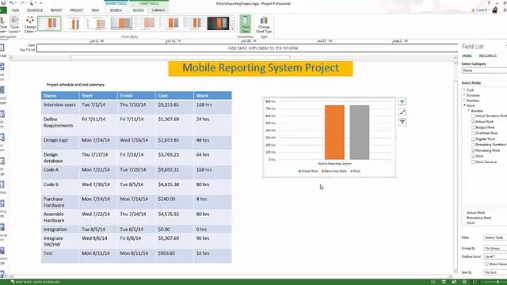Viewport: 507px width, 285px height.
Task: Open the Select Category dropdown
Action: click(x=484, y=70)
